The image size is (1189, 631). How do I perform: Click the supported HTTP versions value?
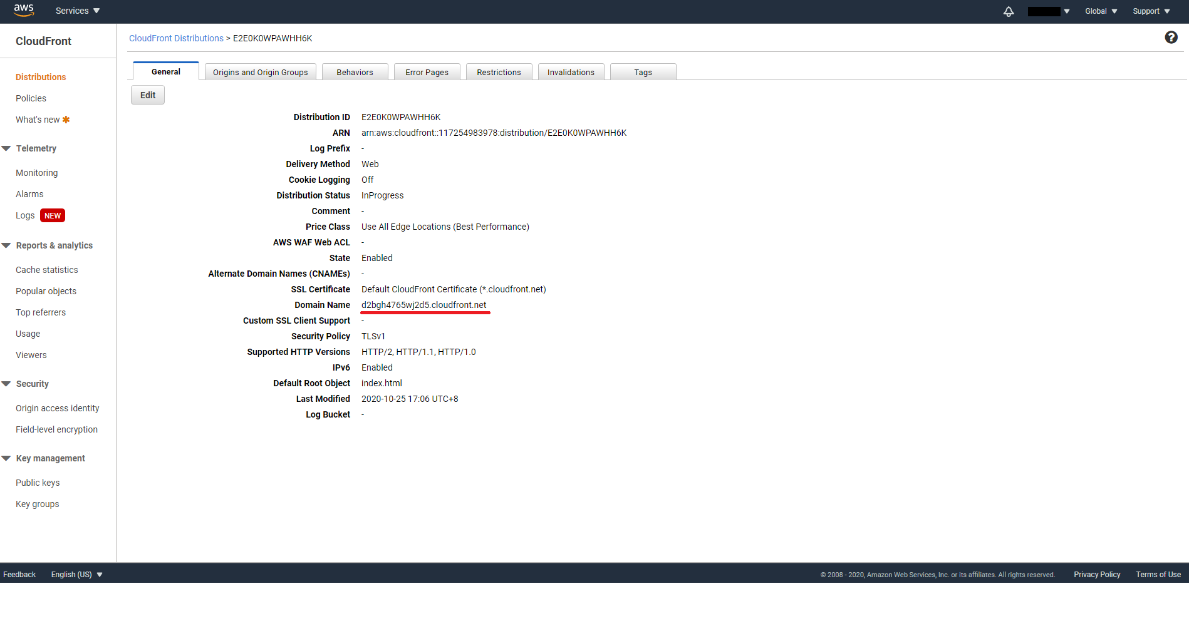(x=418, y=352)
